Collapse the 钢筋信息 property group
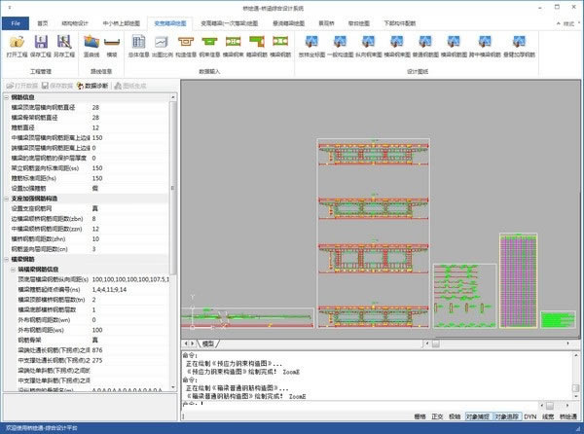Image resolution: width=584 pixels, height=434 pixels. click(6, 97)
